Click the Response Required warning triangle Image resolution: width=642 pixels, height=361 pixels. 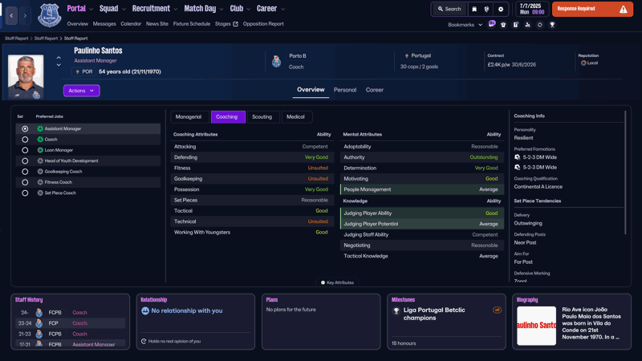623,9
